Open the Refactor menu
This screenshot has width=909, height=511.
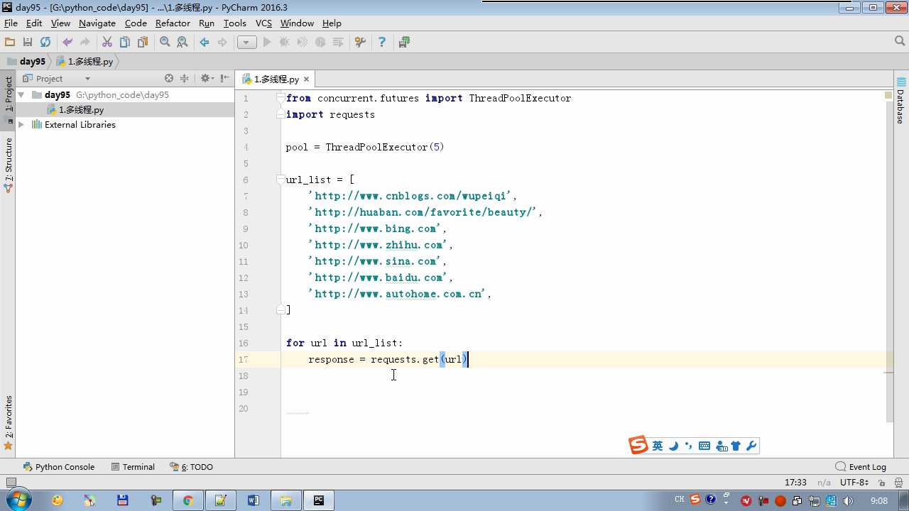click(x=173, y=23)
